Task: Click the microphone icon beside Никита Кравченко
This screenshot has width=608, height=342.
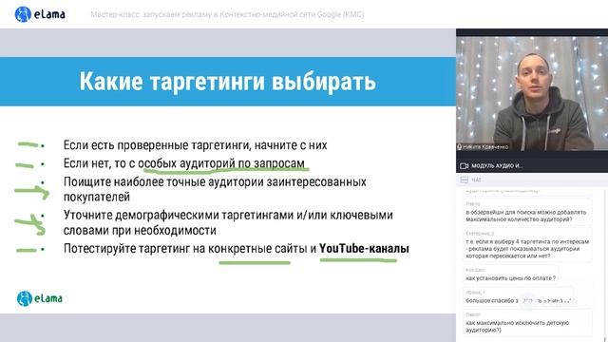Action: tap(460, 147)
